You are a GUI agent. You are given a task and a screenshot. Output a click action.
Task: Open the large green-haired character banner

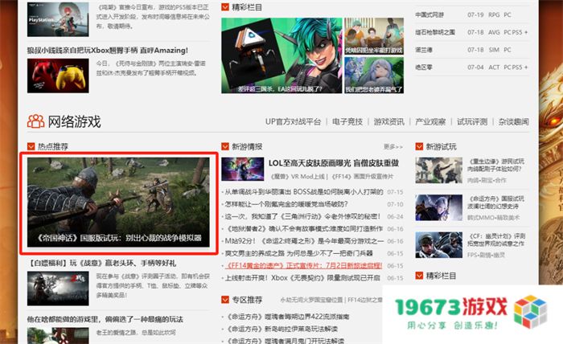click(x=281, y=55)
